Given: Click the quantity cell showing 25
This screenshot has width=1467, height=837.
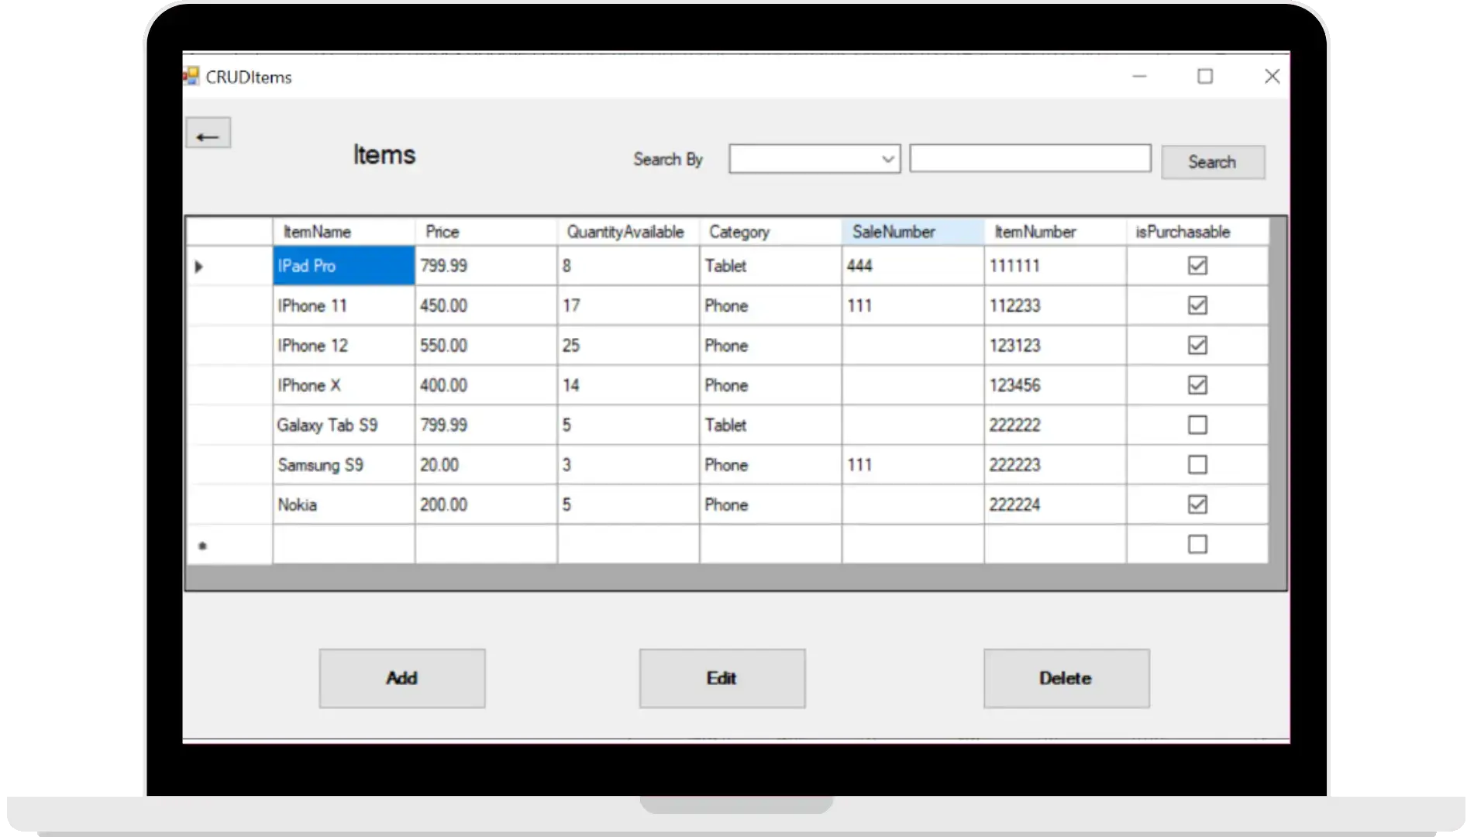Looking at the screenshot, I should click(x=628, y=345).
